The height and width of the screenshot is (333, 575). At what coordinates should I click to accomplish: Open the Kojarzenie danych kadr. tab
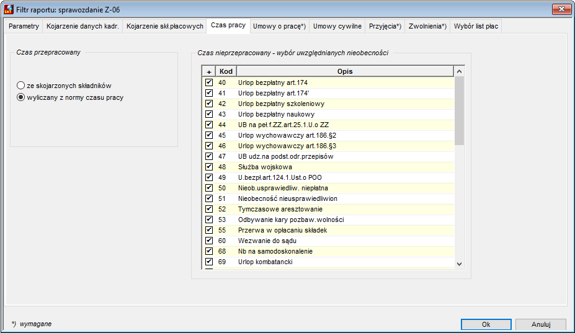click(82, 27)
